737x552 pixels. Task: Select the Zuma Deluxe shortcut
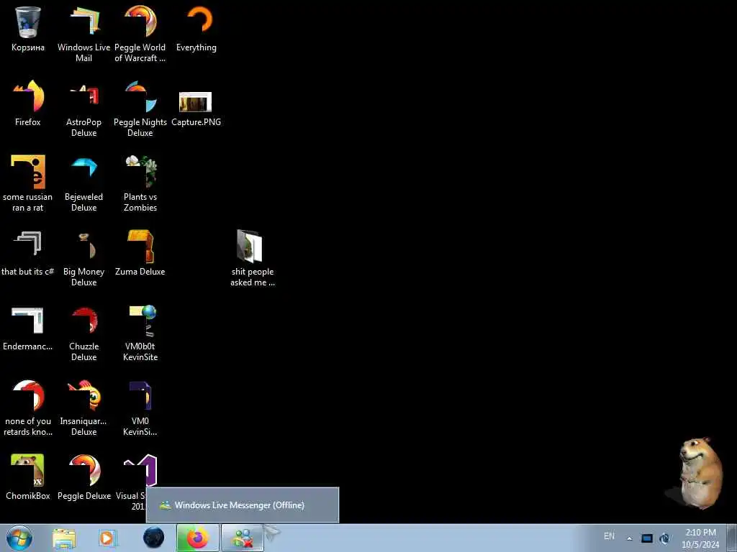point(140,253)
